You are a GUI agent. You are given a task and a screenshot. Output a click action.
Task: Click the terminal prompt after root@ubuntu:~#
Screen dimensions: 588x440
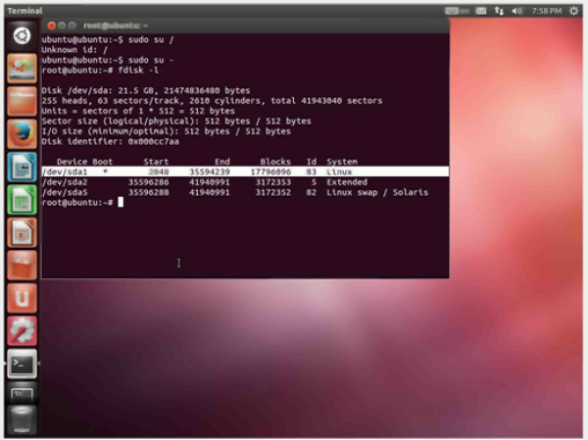[x=120, y=201]
